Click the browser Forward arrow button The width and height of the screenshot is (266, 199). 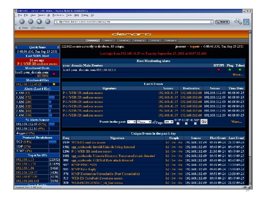(31, 21)
